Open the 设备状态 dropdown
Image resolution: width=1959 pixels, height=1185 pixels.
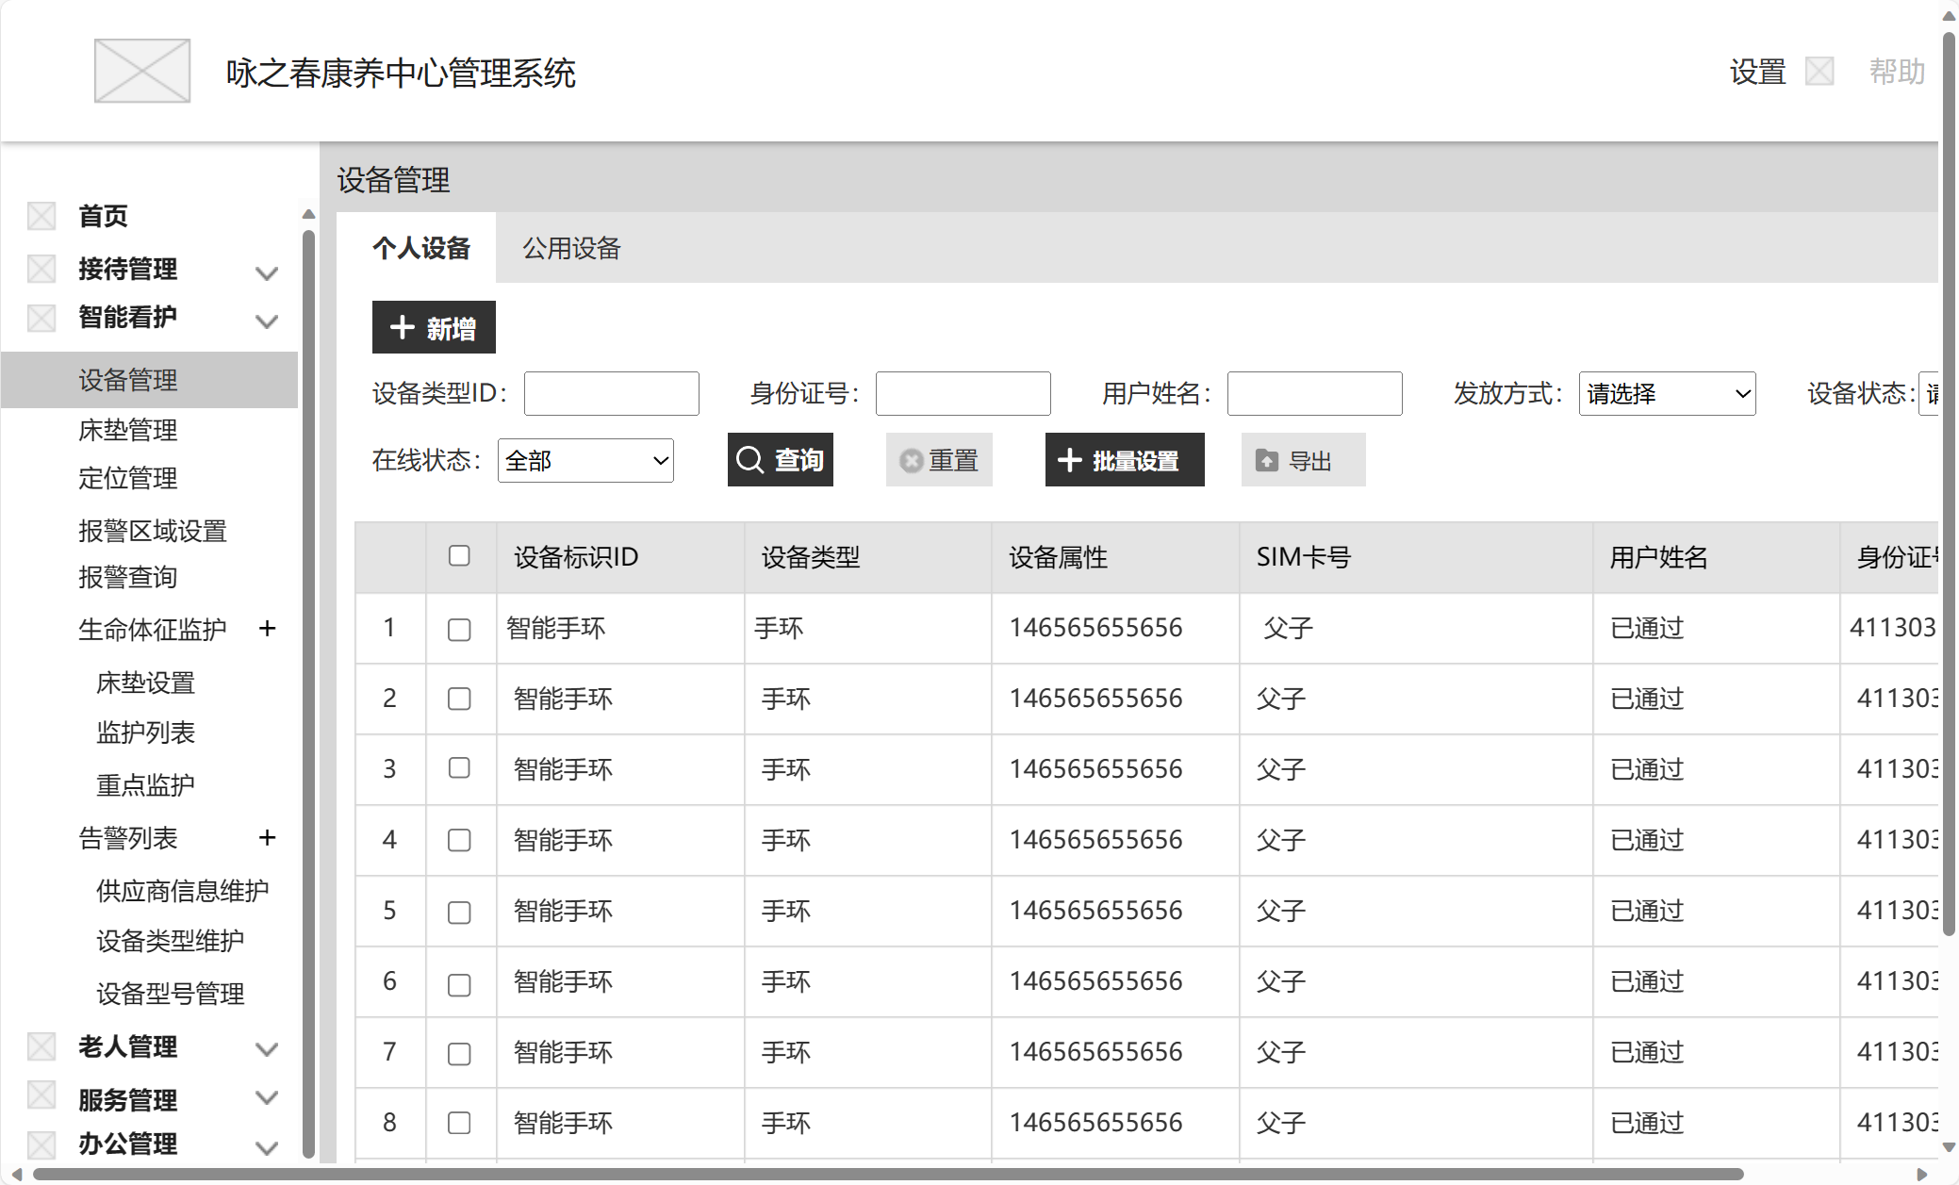click(1929, 393)
